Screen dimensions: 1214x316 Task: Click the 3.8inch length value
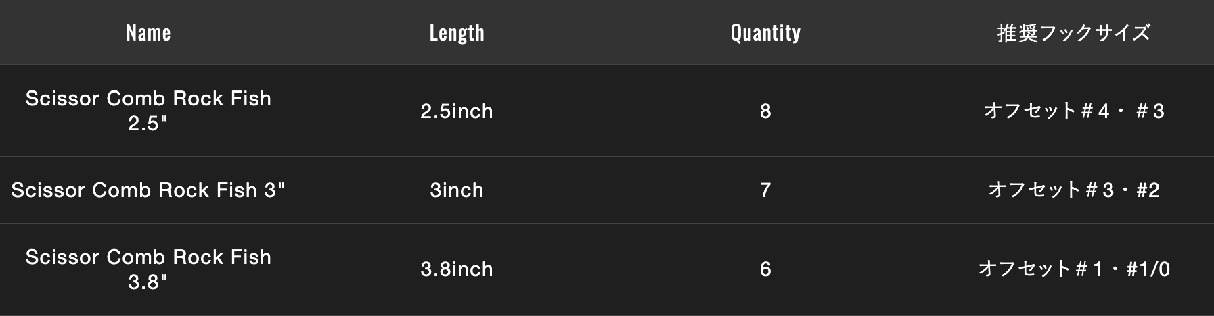457,269
